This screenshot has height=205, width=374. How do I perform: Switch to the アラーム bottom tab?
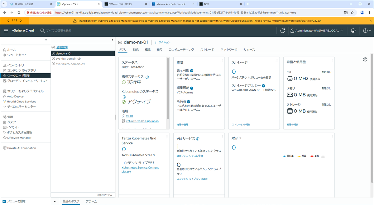pyautogui.click(x=91, y=201)
